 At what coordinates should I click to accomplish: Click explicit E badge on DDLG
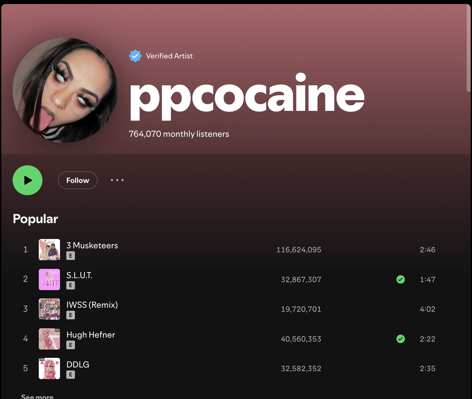coord(71,374)
